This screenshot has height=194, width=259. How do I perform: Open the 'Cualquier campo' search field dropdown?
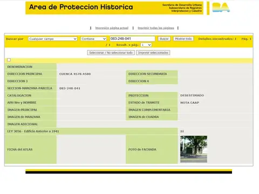[x=53, y=39]
